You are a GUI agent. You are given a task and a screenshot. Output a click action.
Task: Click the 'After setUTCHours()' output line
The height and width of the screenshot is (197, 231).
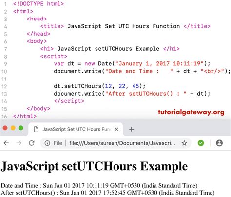point(108,193)
